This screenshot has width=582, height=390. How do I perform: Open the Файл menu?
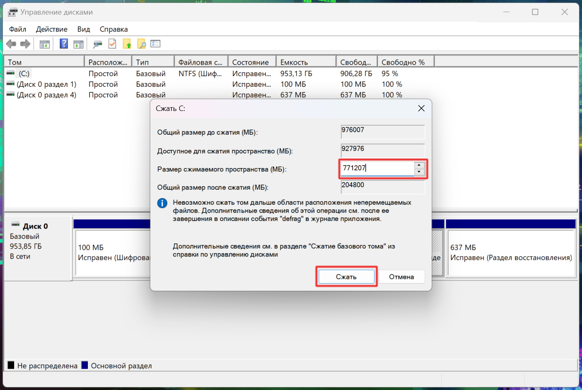pos(17,29)
